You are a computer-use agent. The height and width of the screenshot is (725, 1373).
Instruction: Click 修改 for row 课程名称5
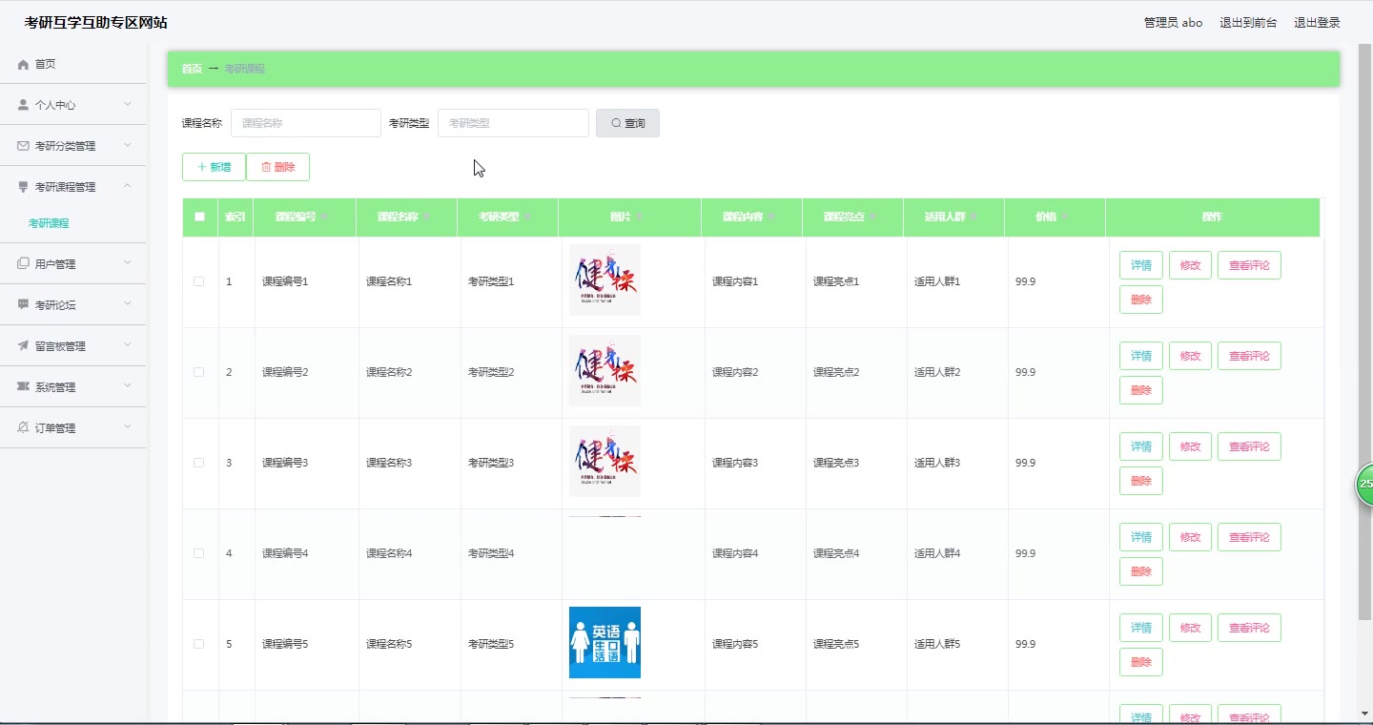coord(1190,628)
